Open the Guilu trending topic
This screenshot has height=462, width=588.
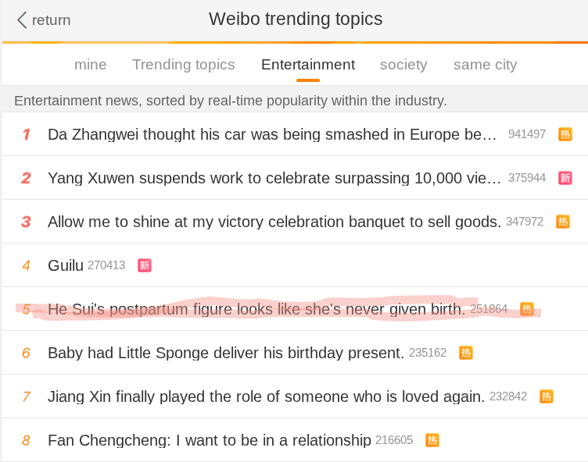tap(66, 265)
